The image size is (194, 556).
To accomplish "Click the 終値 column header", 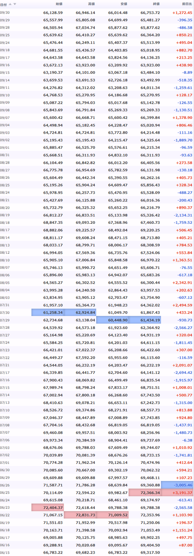I will [156, 4].
